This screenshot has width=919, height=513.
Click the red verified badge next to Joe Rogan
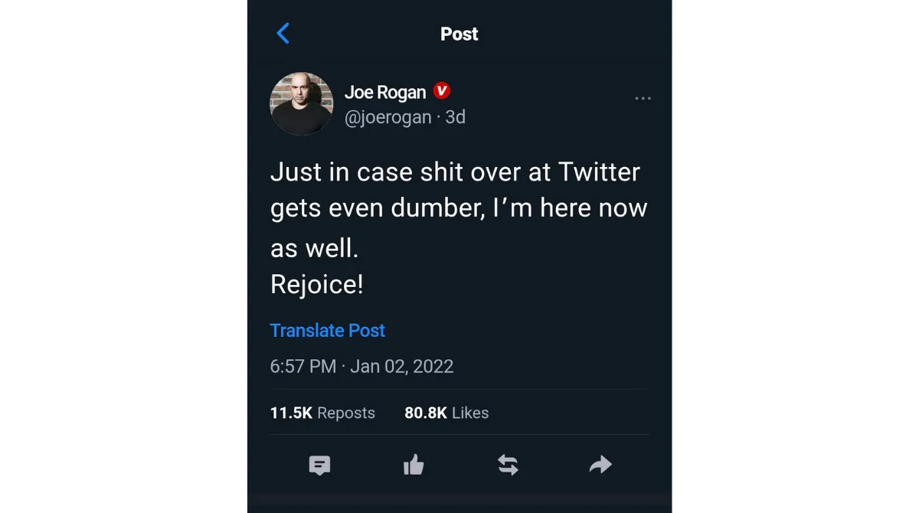[441, 91]
